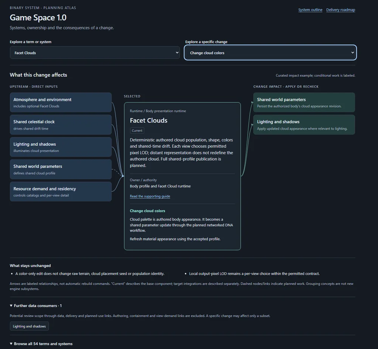
Task: Click the Current status badge
Action: coord(137,130)
